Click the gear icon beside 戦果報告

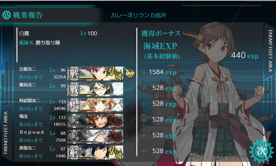tap(6, 15)
